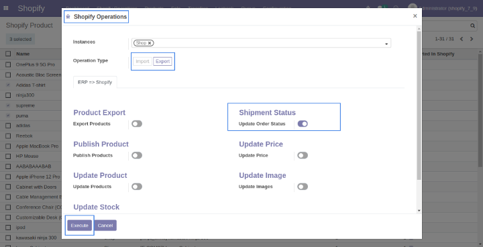Check the HP Mouse row checkbox
Screen dimensions: 483x247
point(8,156)
